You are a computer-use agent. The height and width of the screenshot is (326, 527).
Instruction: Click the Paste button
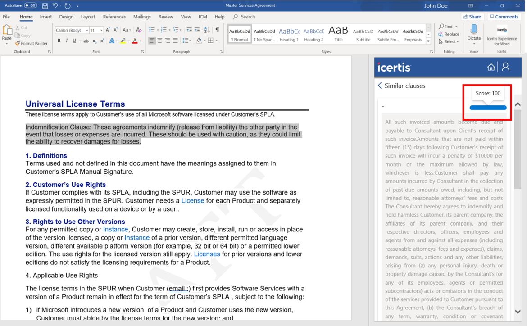click(x=7, y=34)
